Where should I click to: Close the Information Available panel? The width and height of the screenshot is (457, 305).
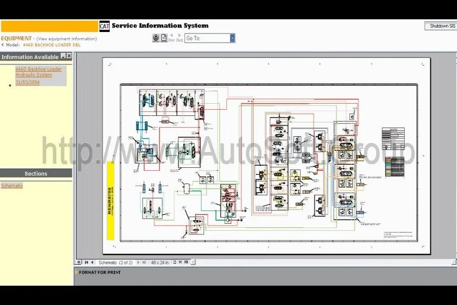[x=69, y=56]
